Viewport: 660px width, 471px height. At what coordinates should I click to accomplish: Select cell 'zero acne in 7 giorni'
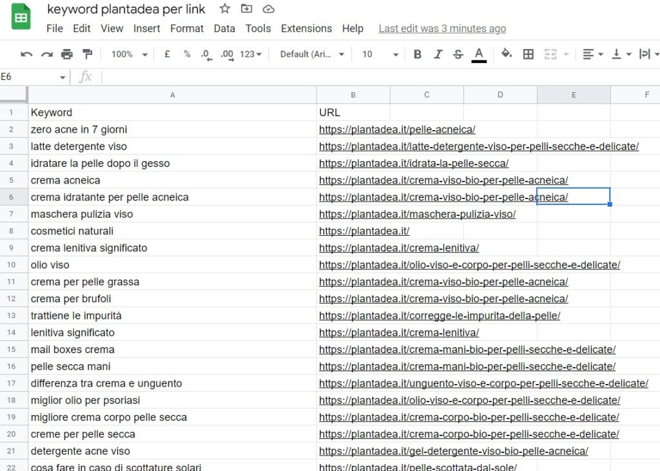tap(172, 130)
